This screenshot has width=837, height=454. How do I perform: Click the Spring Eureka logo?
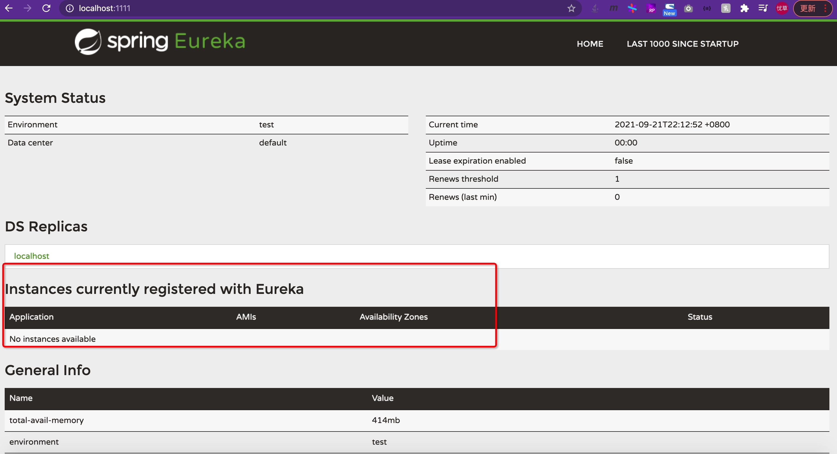(160, 41)
